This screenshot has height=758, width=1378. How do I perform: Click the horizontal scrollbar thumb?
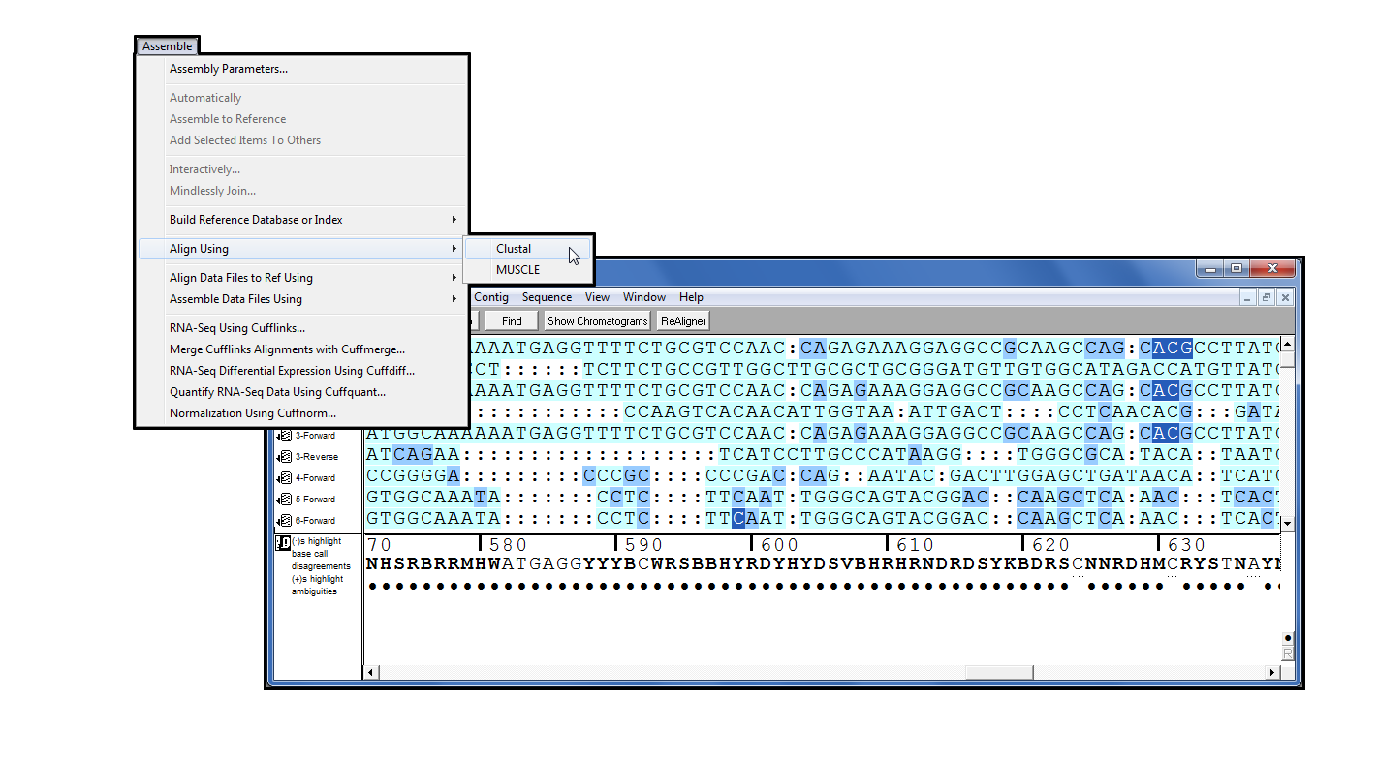click(x=999, y=673)
